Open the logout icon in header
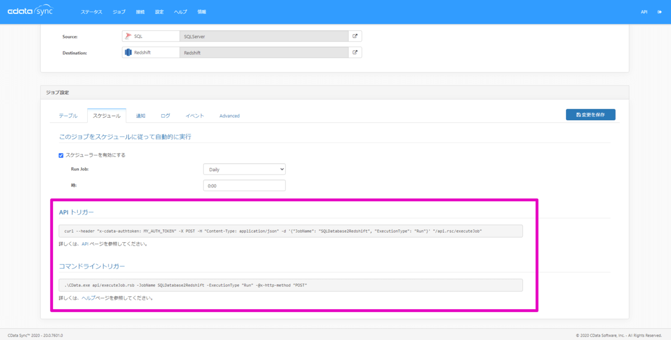Viewport: 671px width, 340px height. (660, 12)
